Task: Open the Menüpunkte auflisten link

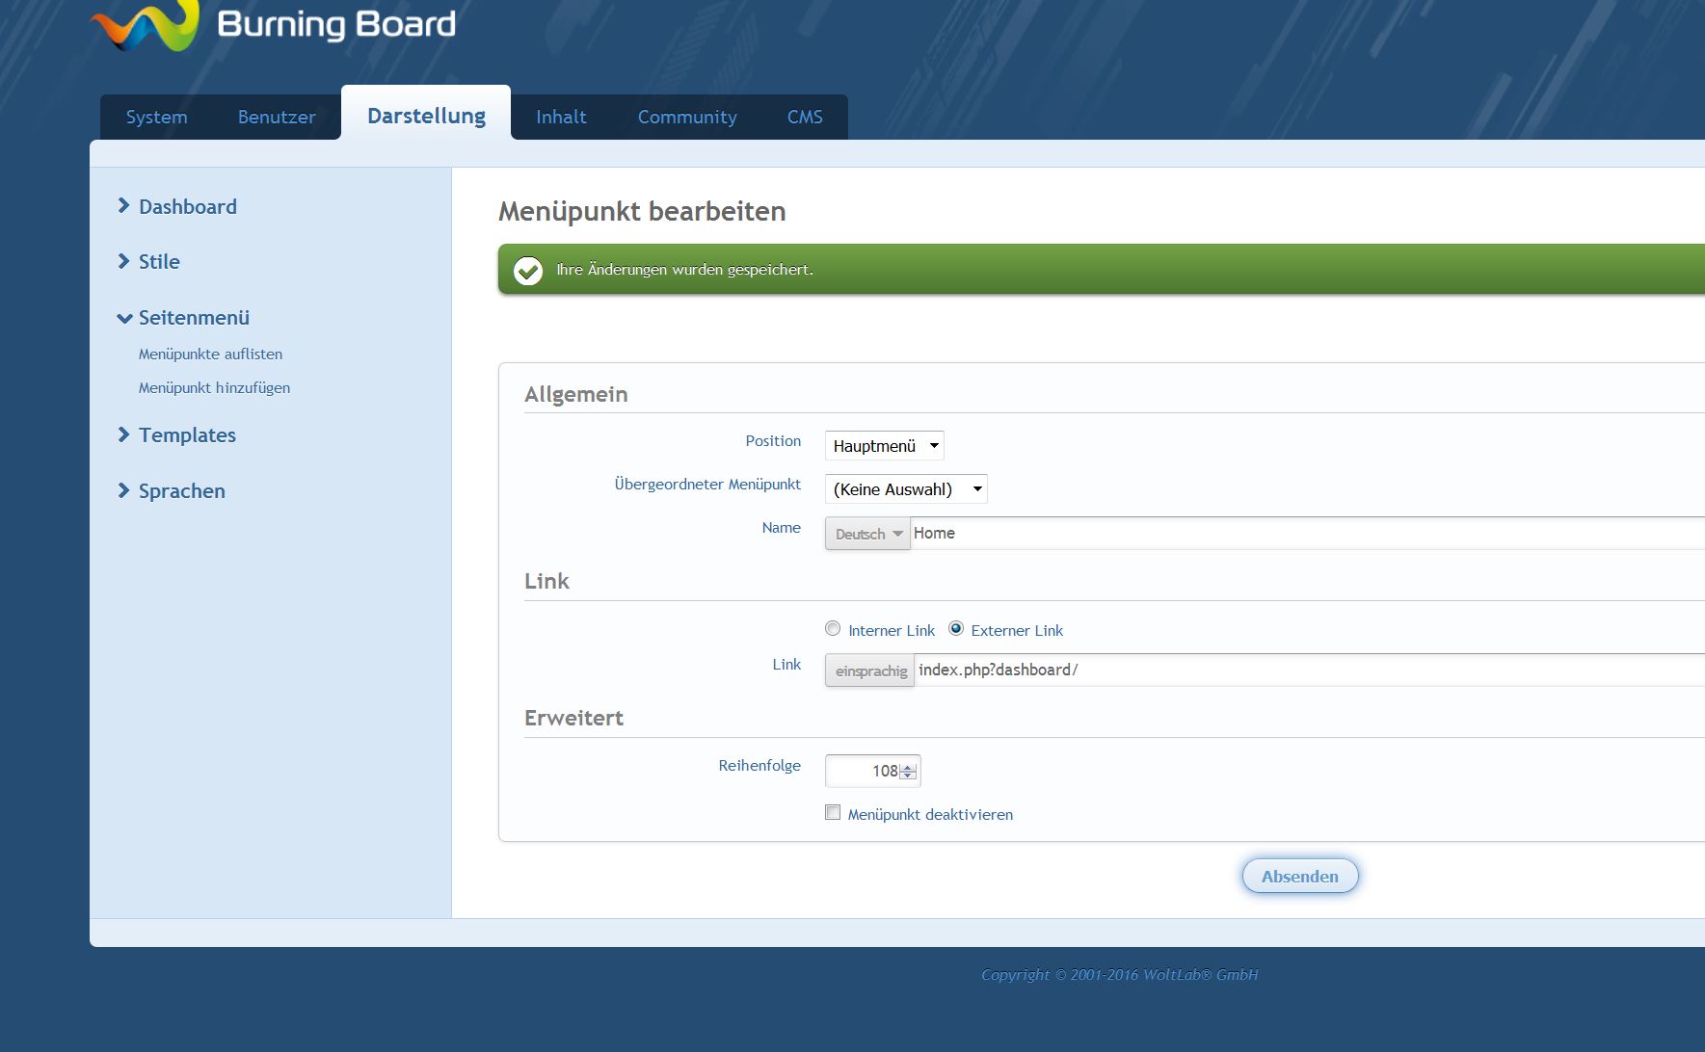Action: 210,355
